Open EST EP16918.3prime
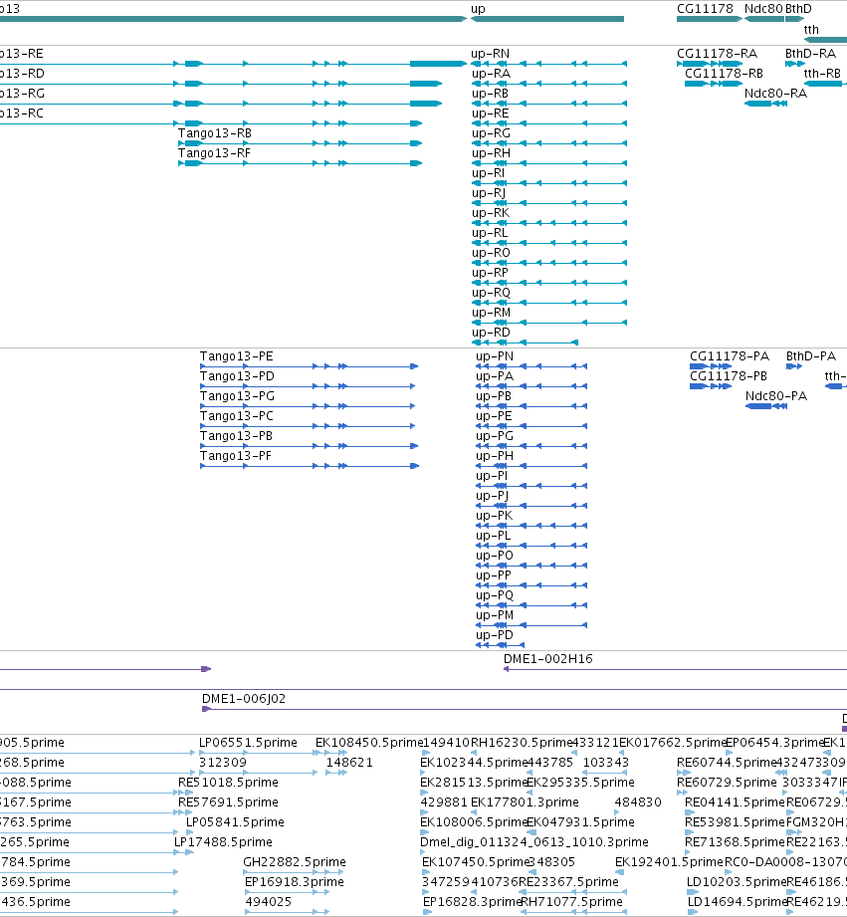Image resolution: width=847 pixels, height=917 pixels. coord(294,882)
